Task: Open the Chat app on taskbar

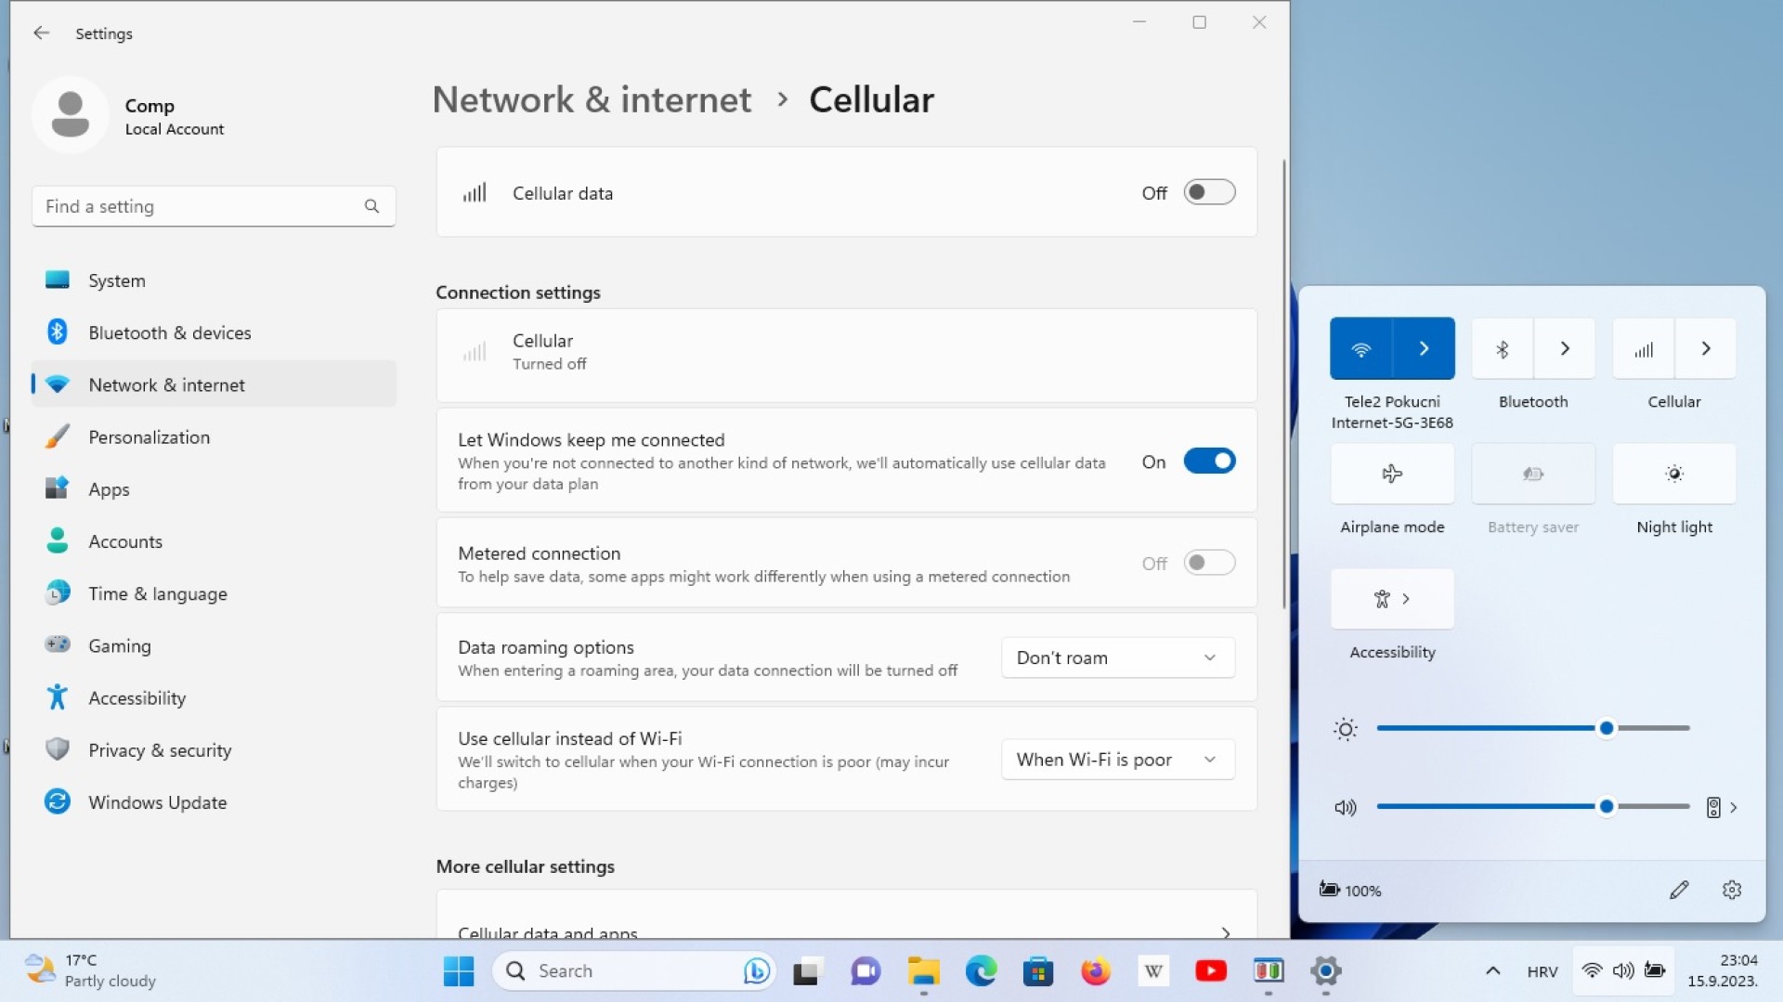Action: pos(865,971)
